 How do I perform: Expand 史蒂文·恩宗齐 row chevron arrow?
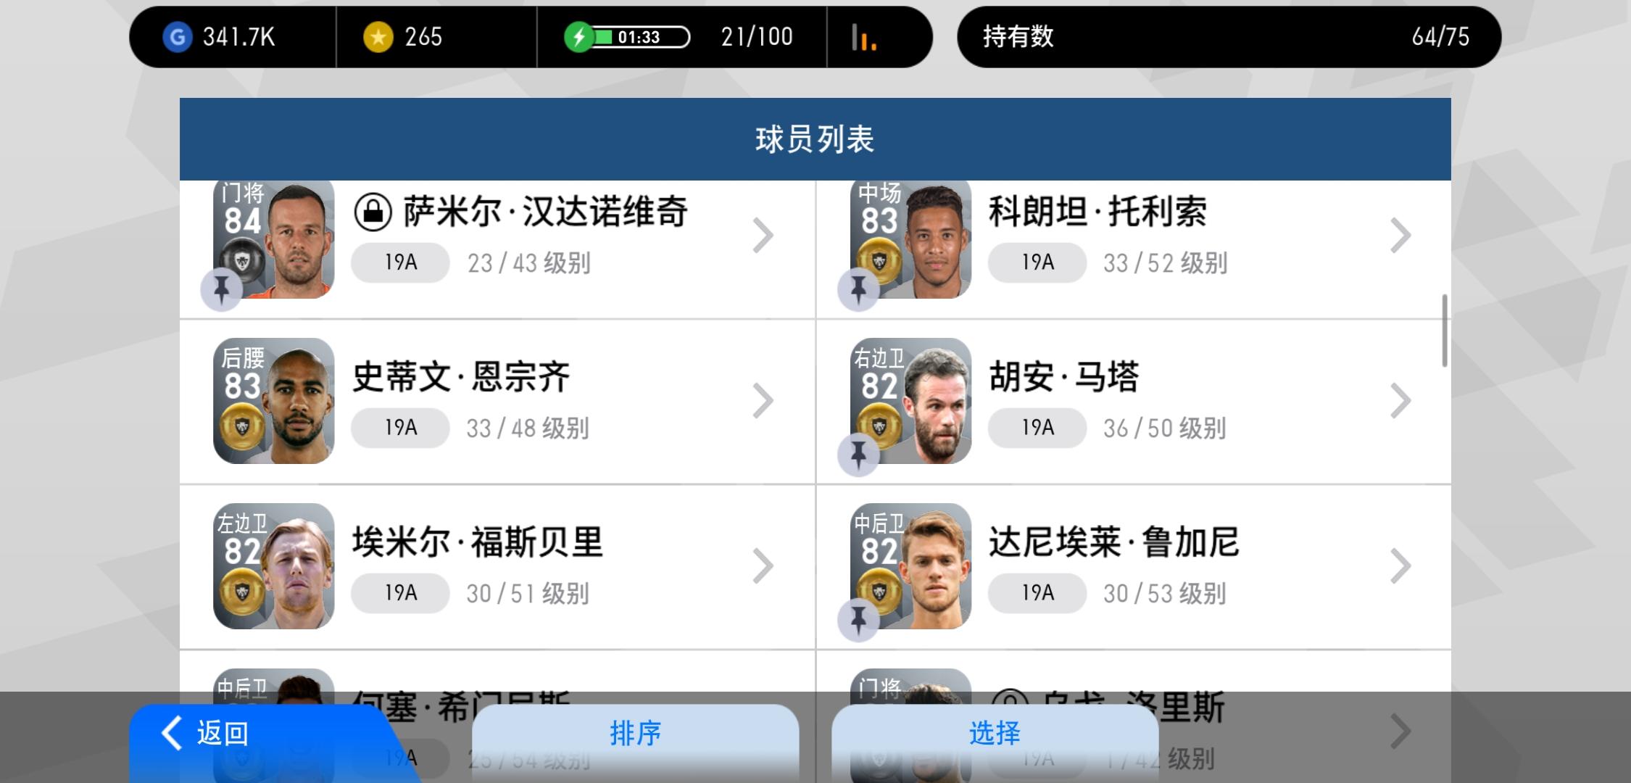coord(763,401)
